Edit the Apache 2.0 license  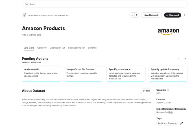tap(169, 103)
